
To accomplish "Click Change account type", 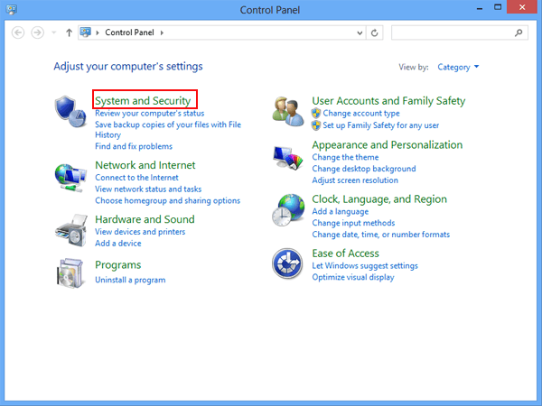I will pos(361,114).
